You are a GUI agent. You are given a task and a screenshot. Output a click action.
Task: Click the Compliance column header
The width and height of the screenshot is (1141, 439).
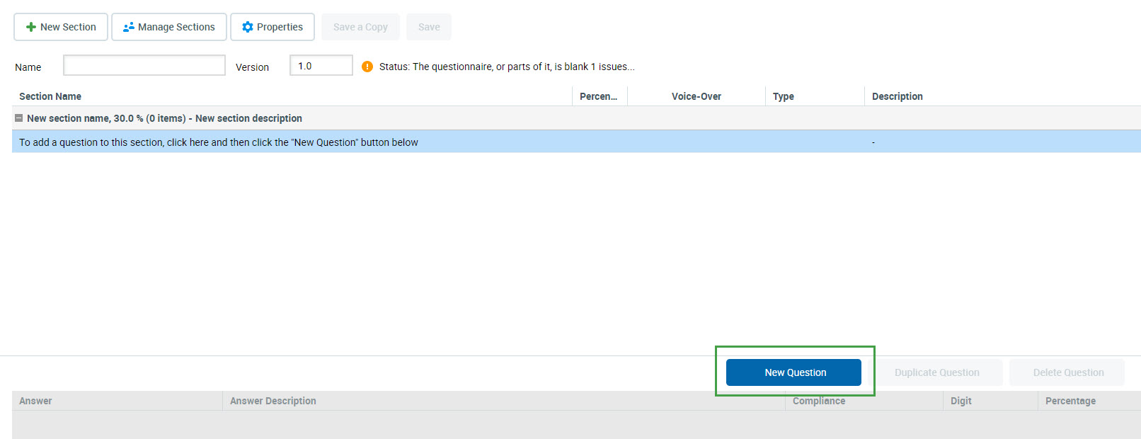[x=819, y=401]
